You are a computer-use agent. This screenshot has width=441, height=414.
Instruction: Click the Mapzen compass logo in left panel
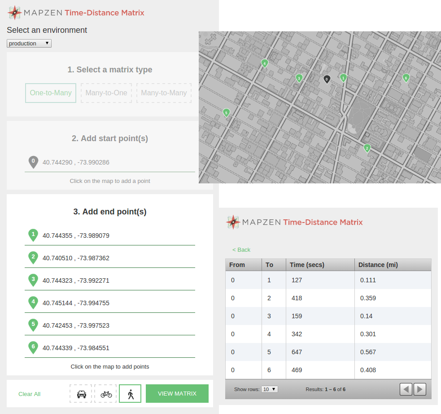pos(15,13)
